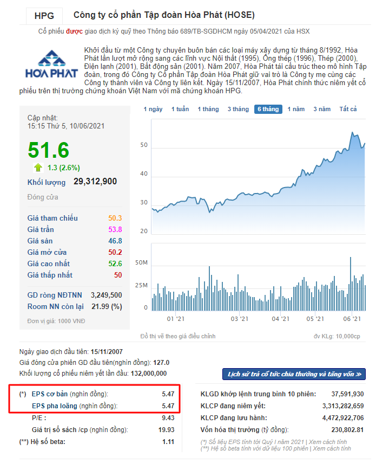Viewport: 376px width, 463px height.
Task: Switch chart to 1 tuần range
Action: 180,109
